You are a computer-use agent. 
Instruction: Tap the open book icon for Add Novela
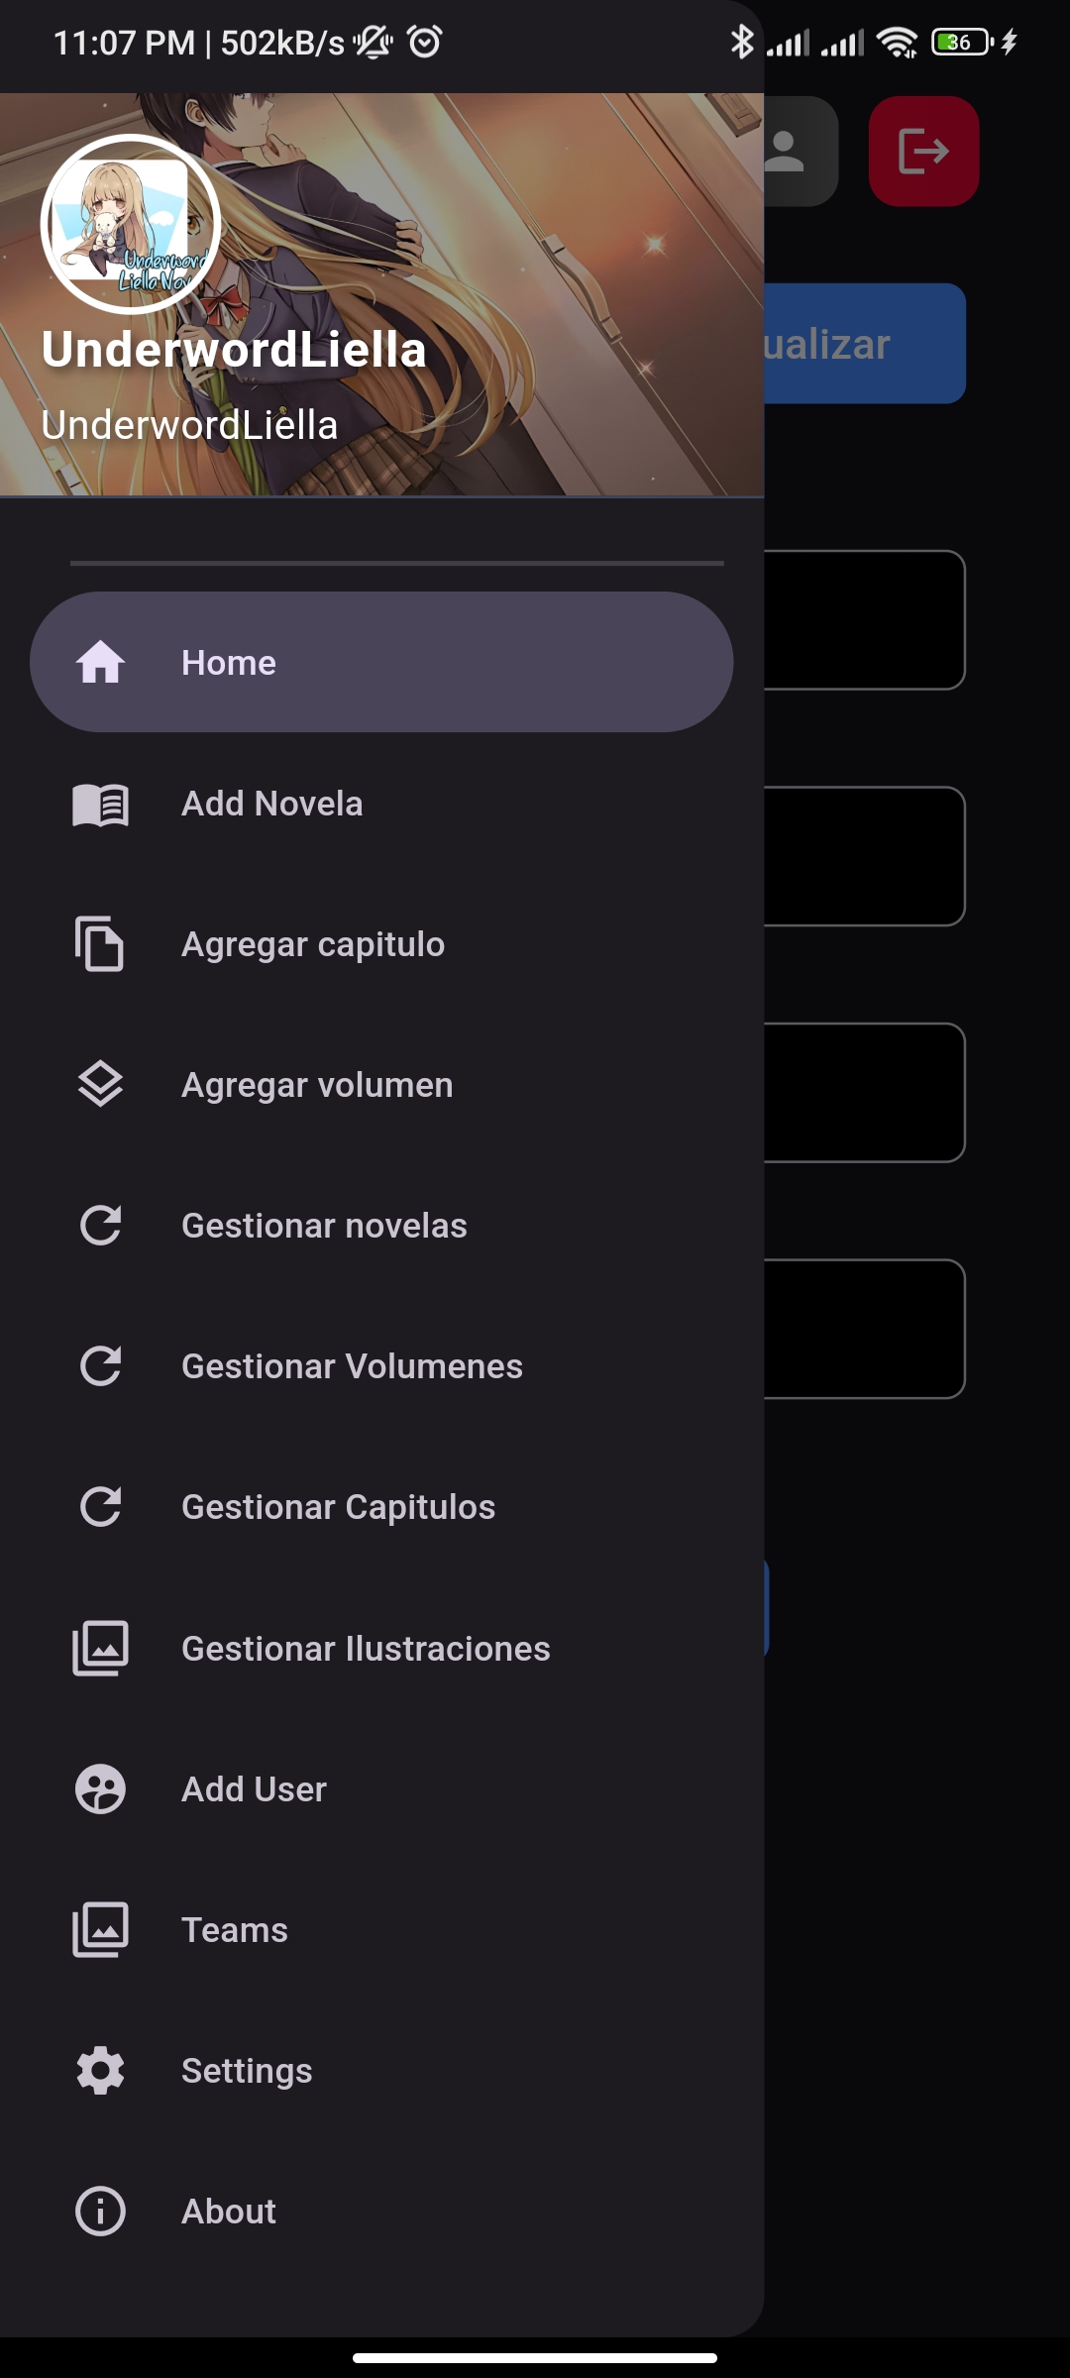point(100,804)
